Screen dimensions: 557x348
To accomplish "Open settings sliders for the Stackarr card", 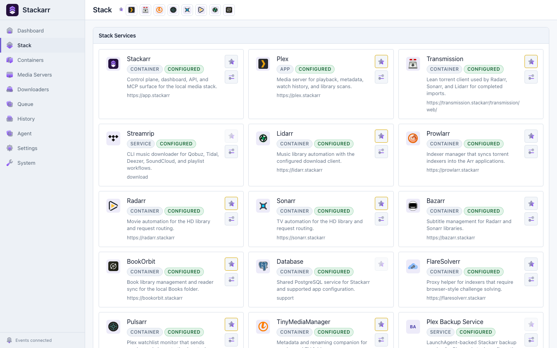I will tap(231, 77).
